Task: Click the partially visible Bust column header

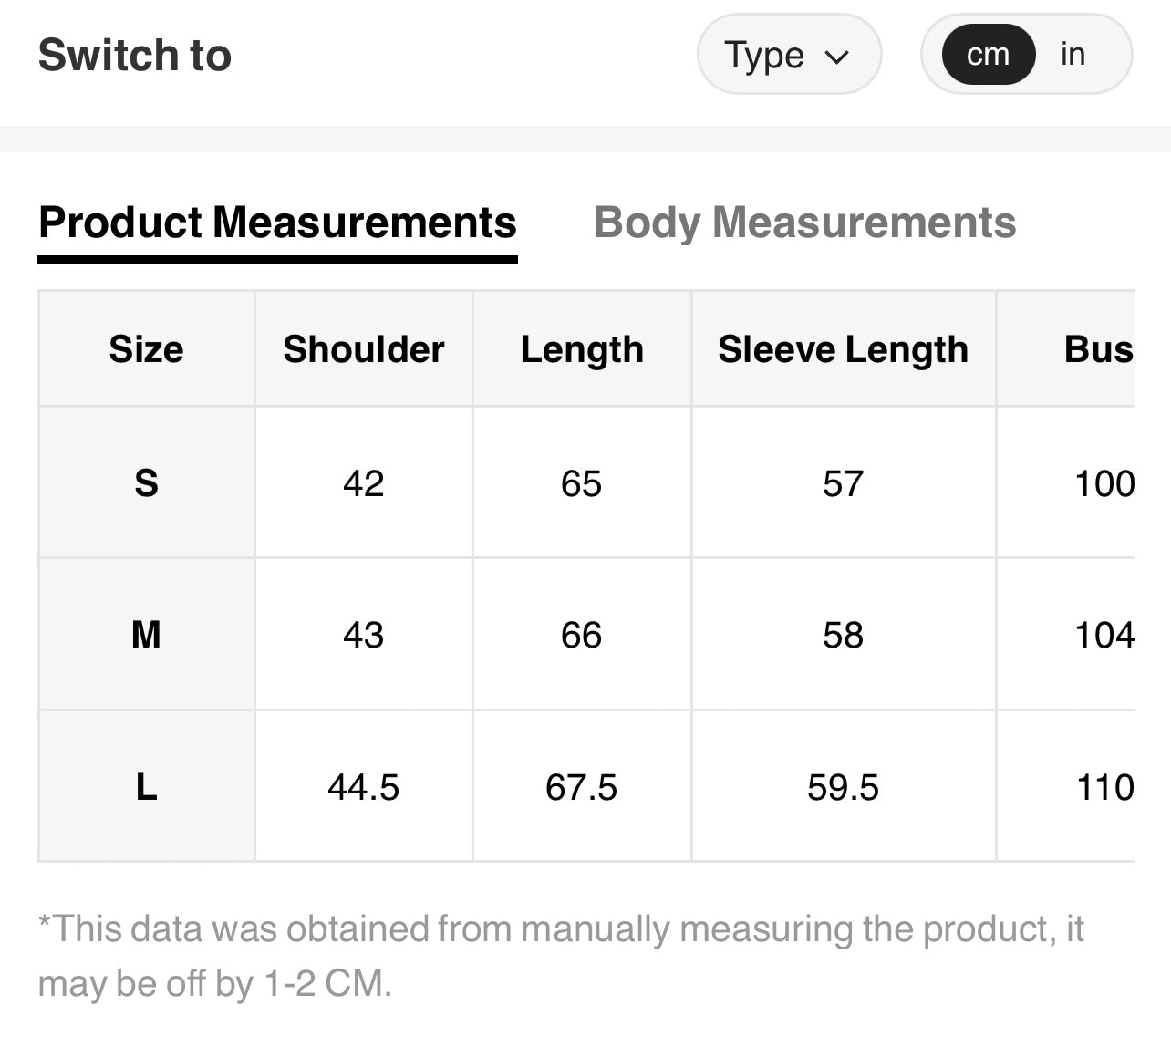Action: [1098, 349]
